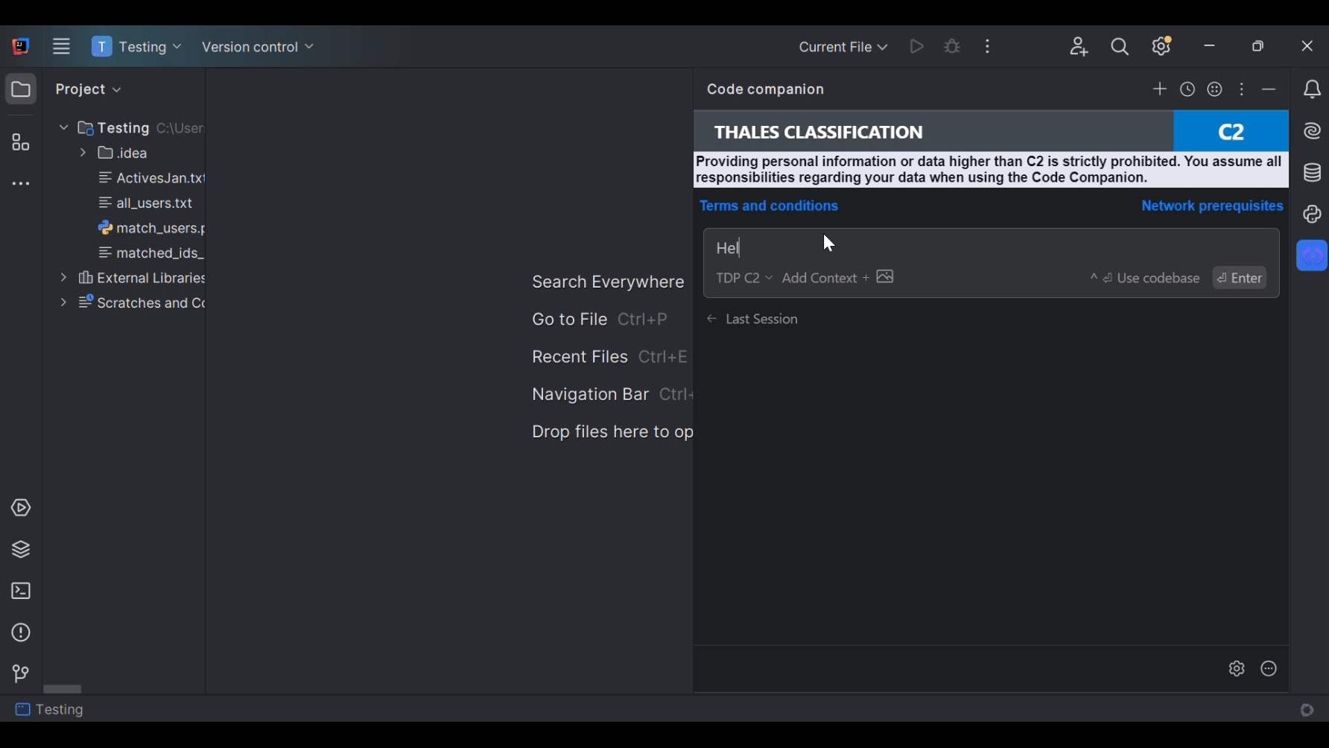Select the Code companion sidebar icon
Screen dimensions: 1329x748
(1313, 256)
